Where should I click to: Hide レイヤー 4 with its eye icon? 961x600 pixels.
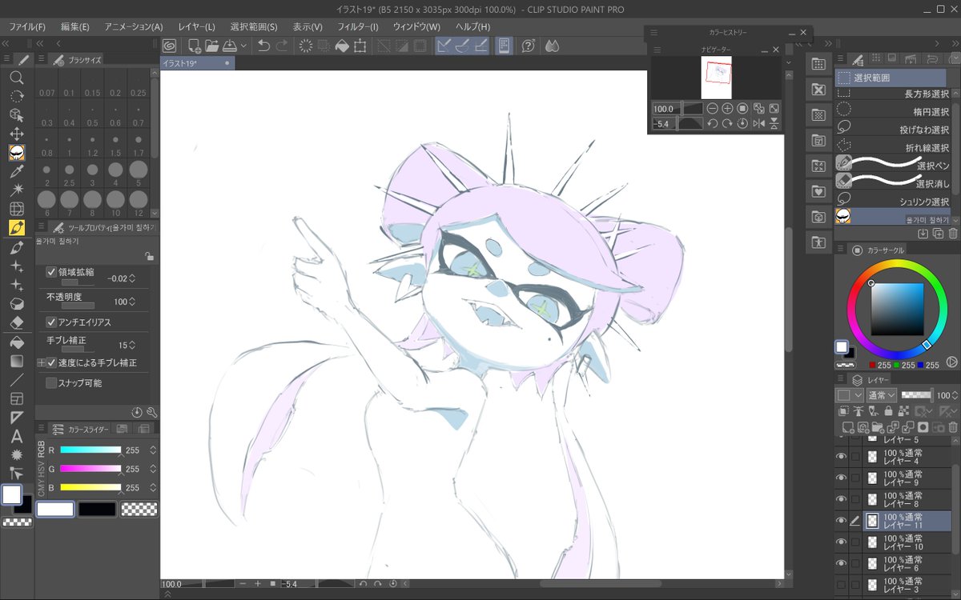click(x=841, y=456)
